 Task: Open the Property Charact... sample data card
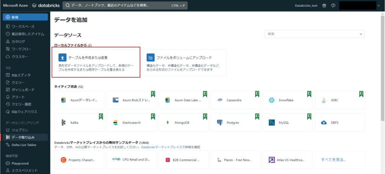[79, 160]
